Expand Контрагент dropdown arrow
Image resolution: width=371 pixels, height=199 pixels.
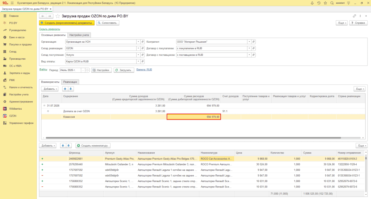coord(249,42)
